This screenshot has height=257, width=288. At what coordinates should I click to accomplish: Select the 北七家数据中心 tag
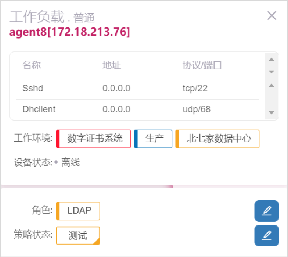pyautogui.click(x=217, y=139)
